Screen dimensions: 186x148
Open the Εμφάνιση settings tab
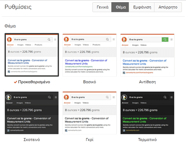[x=142, y=7]
